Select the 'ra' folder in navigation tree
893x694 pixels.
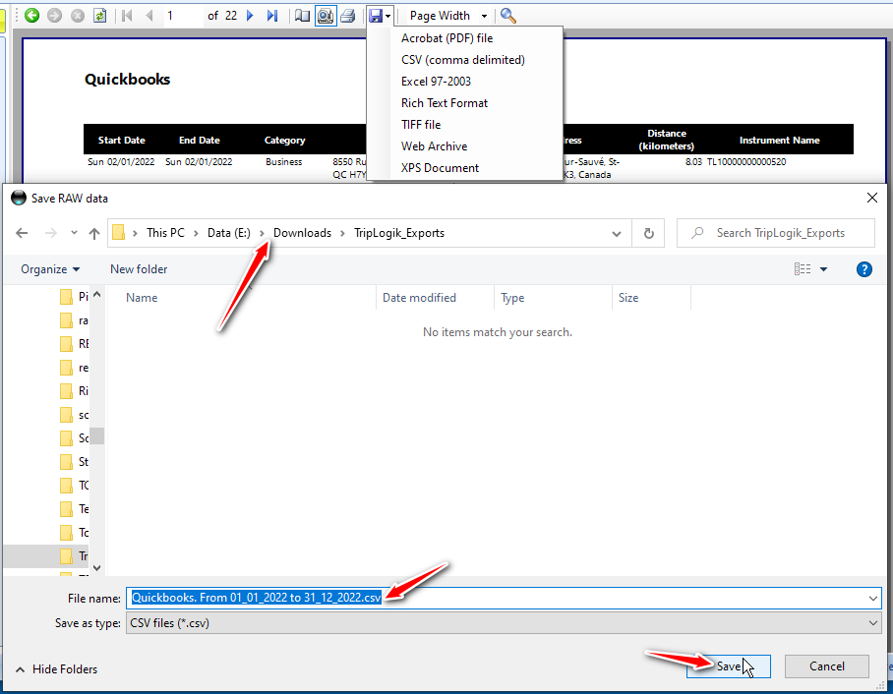click(x=74, y=320)
